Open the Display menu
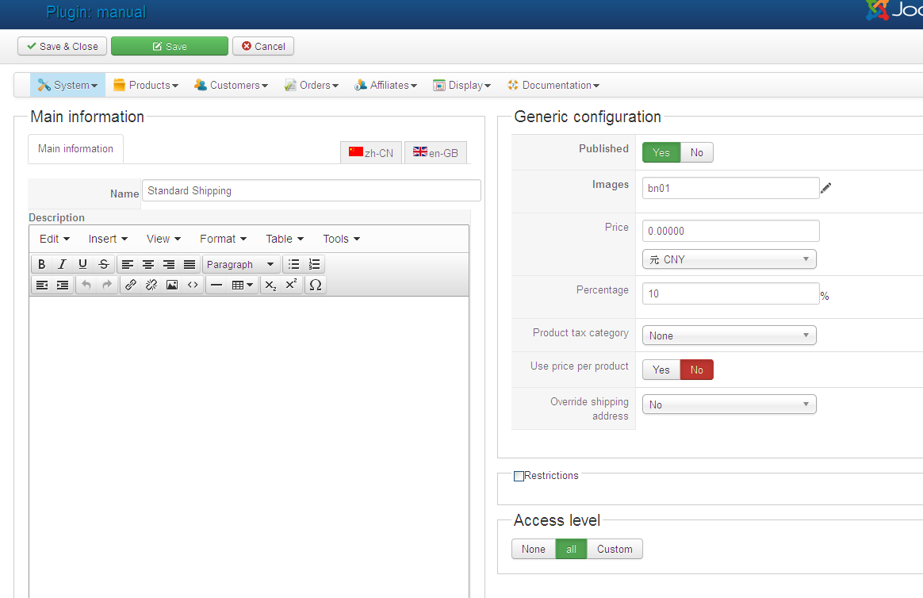 pyautogui.click(x=461, y=86)
